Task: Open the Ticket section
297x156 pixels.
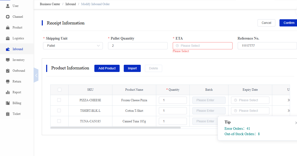Action: [x=16, y=114]
